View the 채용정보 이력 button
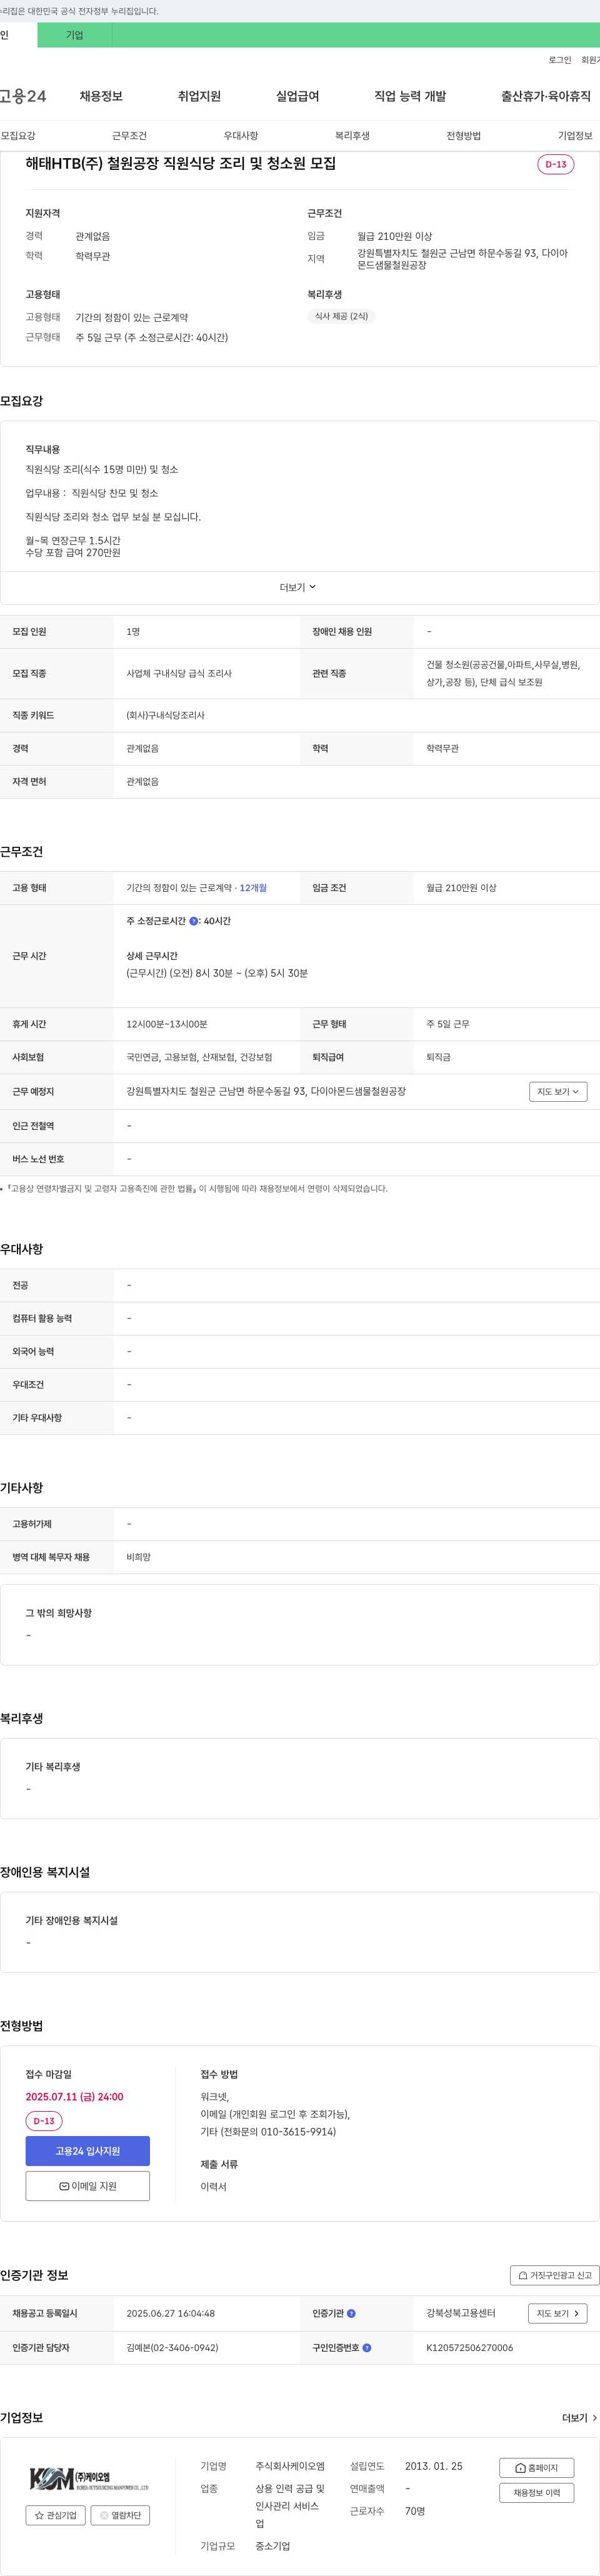 point(537,2492)
